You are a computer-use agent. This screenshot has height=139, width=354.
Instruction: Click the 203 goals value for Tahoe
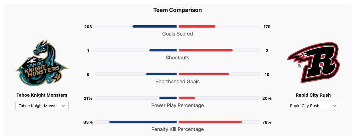pyautogui.click(x=88, y=27)
